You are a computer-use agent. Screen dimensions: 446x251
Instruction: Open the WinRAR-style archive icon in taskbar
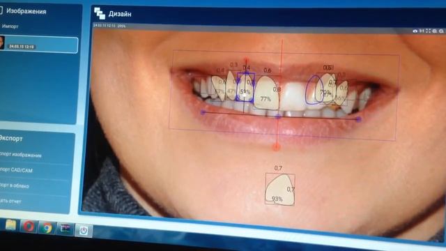tap(66, 229)
